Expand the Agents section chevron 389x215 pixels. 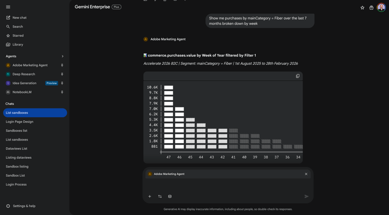tap(63, 56)
